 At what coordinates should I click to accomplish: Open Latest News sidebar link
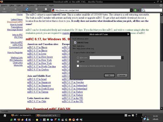[17, 20]
